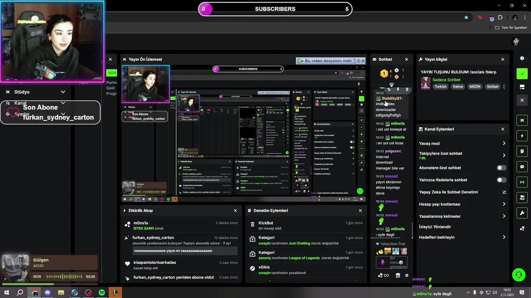This screenshot has height=298, width=531.
Task: Open the browser extensions puzzle icon
Action: pyautogui.click(x=500, y=17)
